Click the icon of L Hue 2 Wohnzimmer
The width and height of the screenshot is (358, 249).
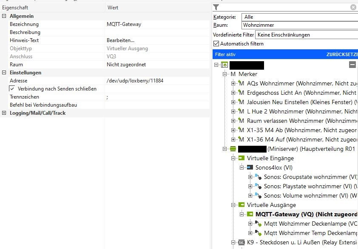pyautogui.click(x=241, y=111)
